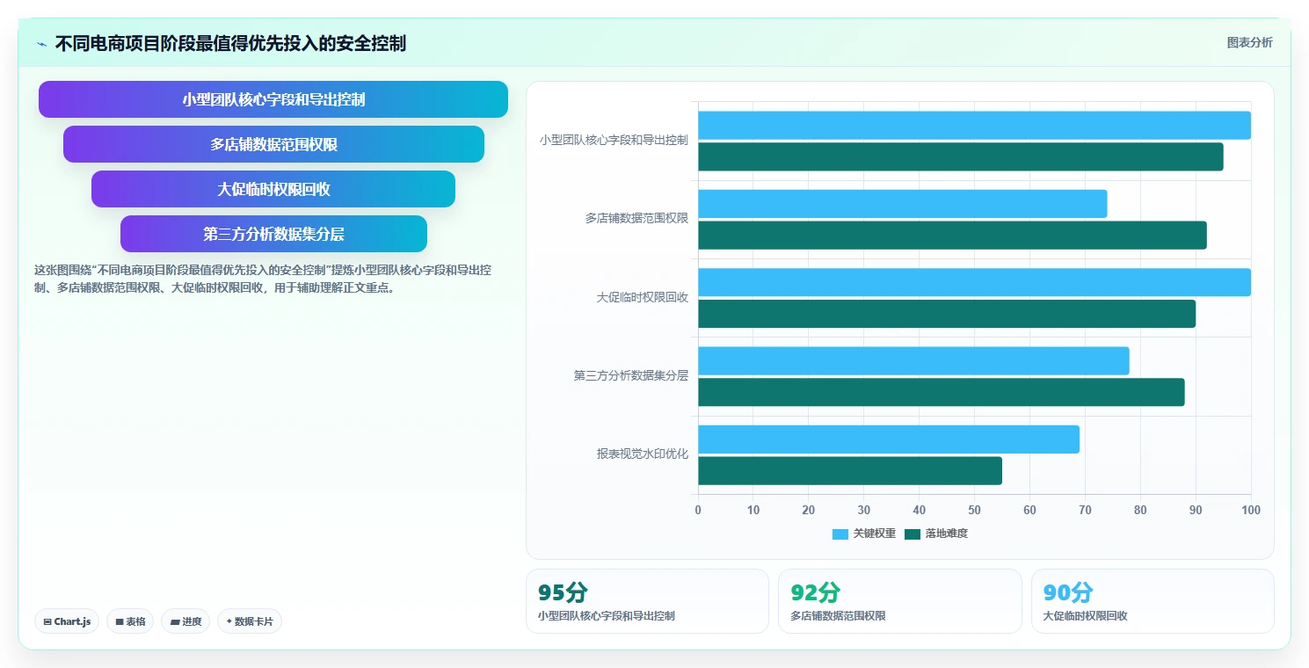Viewport: 1309px width, 668px height.
Task: Click the blue bar for 小型团队核心字段和导出控制
Action: [974, 126]
